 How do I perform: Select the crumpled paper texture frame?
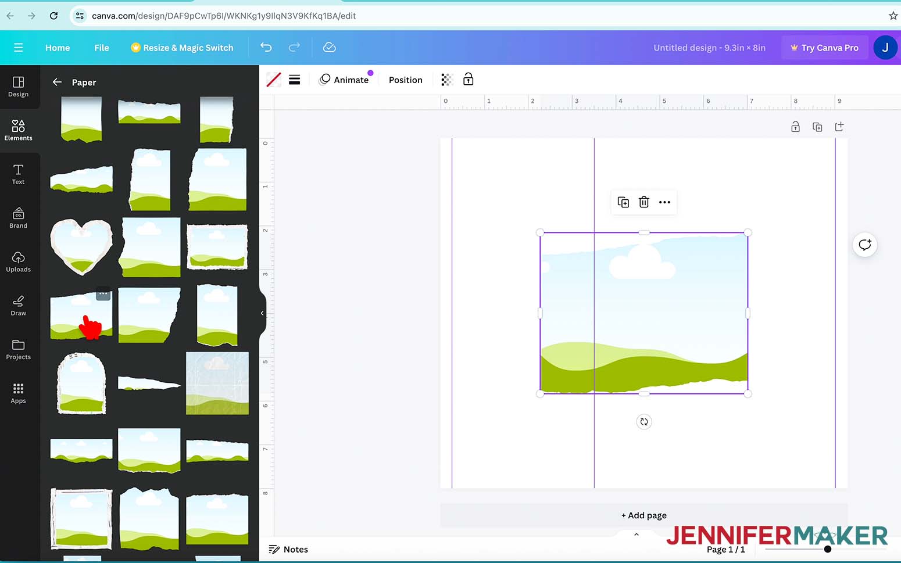pyautogui.click(x=217, y=383)
